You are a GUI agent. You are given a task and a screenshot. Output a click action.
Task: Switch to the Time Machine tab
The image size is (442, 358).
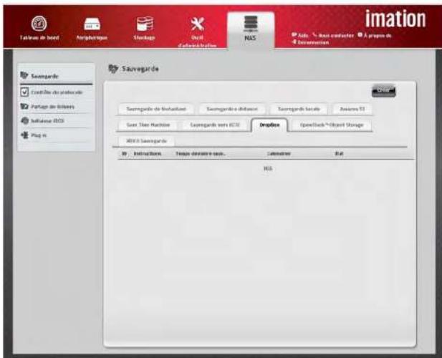(x=148, y=125)
